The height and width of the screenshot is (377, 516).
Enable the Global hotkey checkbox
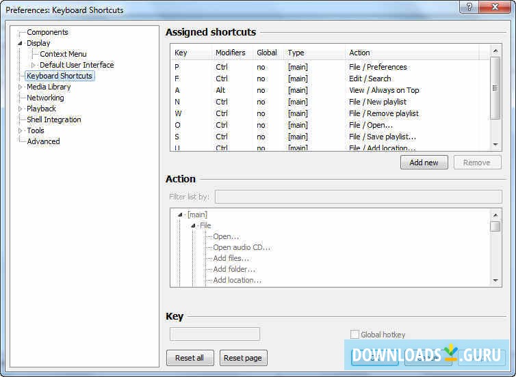point(354,334)
